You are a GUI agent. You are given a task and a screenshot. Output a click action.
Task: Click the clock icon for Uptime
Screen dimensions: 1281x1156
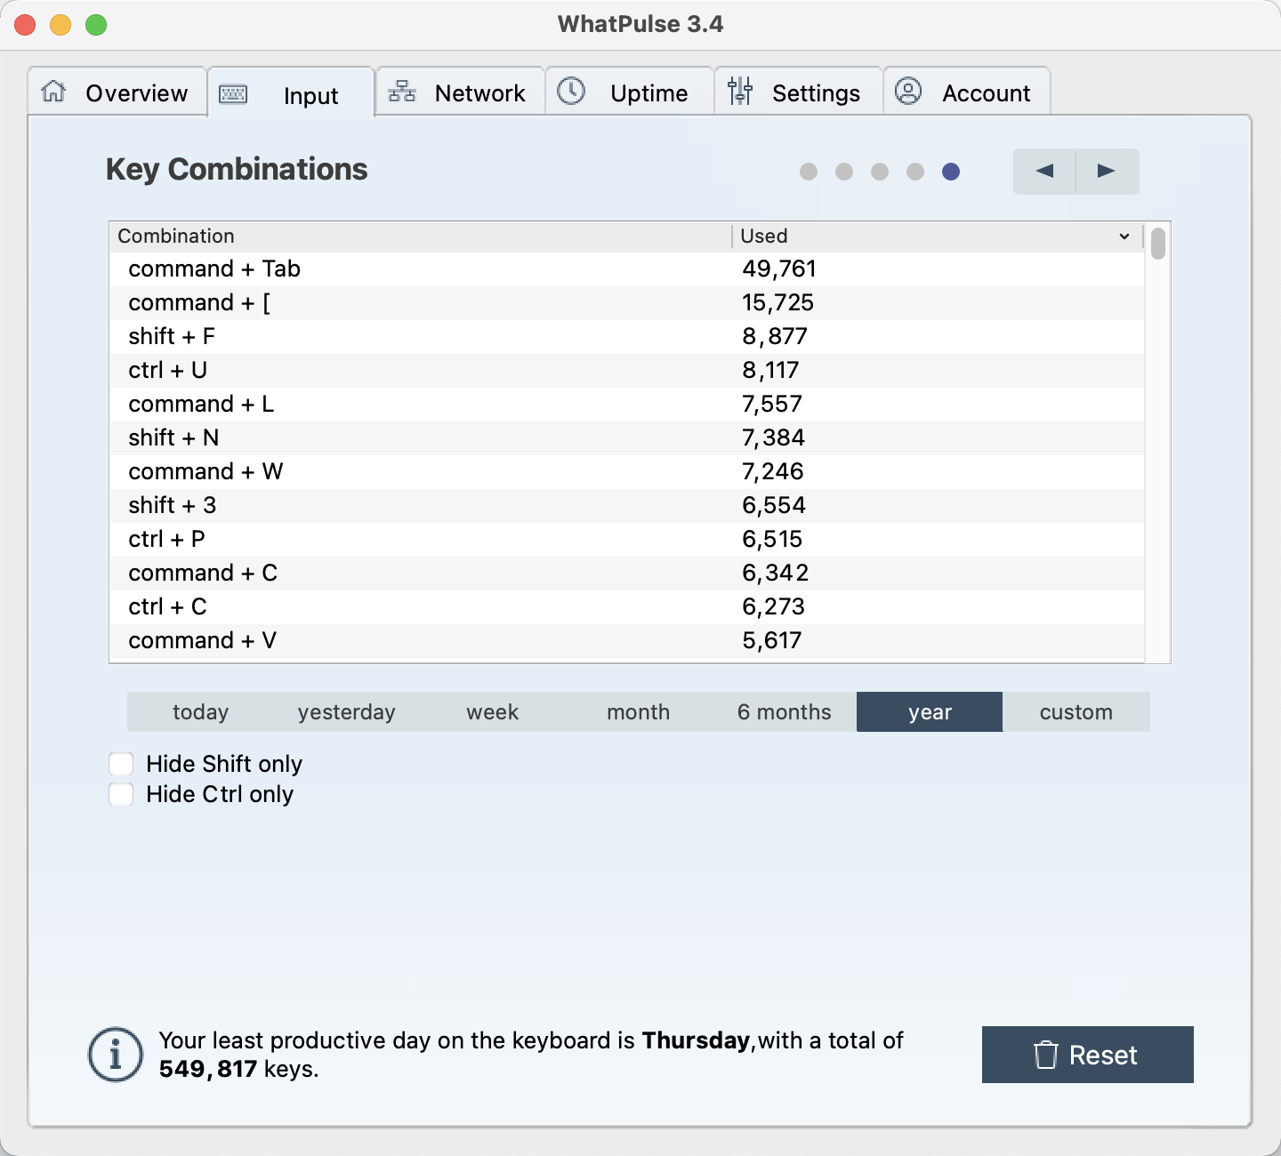(x=571, y=92)
